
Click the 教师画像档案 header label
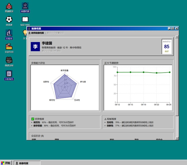tap(38, 33)
